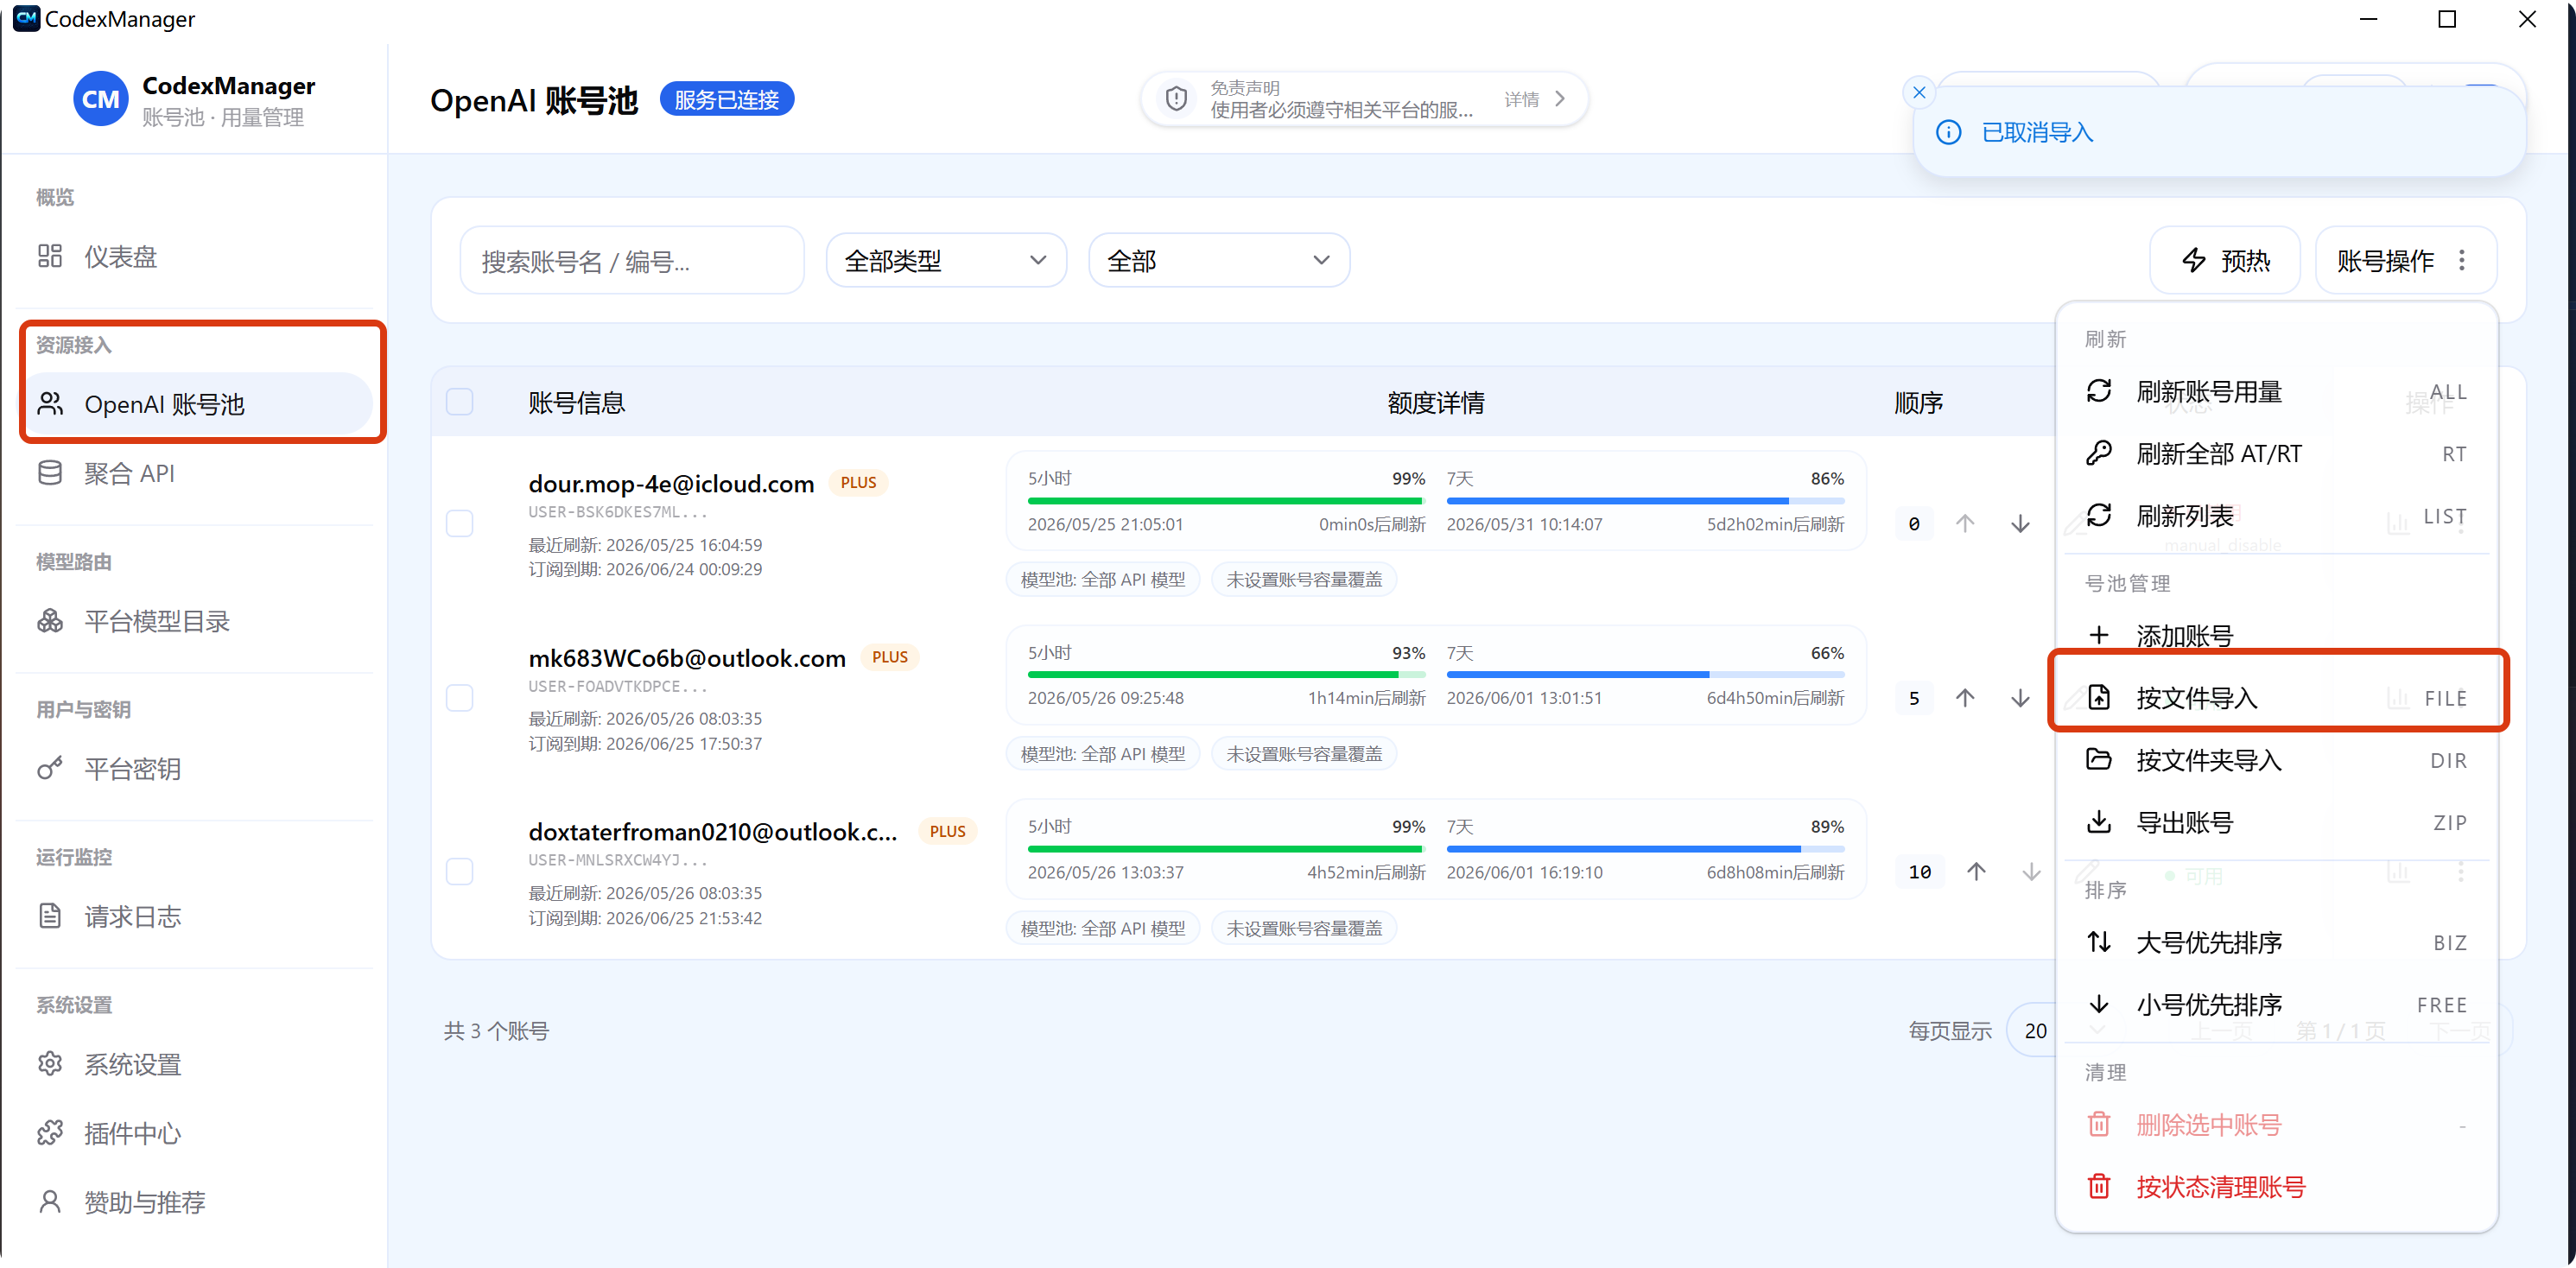This screenshot has height=1268, width=2576.
Task: Click the CM CodexManager logo
Action: [100, 99]
